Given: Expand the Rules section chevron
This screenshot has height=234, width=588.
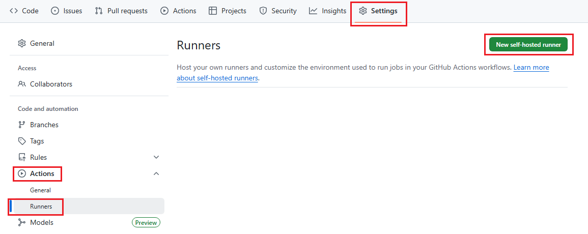Looking at the screenshot, I should tap(156, 157).
